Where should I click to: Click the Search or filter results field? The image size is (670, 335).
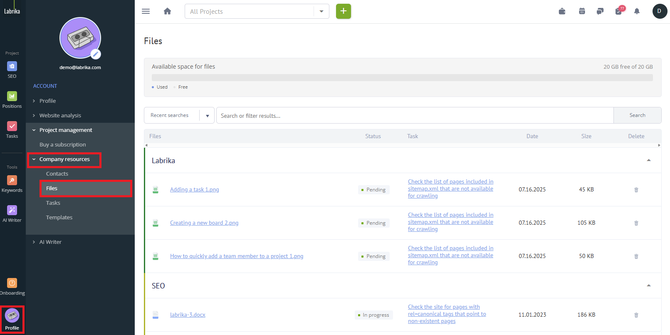(414, 116)
